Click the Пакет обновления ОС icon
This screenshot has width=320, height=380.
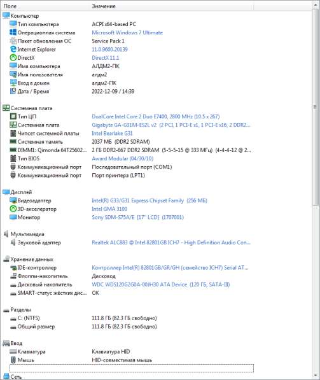(13, 41)
